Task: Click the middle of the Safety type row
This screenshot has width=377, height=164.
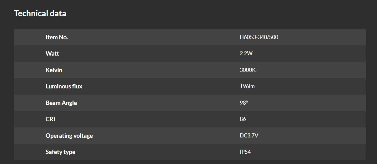Action: pos(190,152)
